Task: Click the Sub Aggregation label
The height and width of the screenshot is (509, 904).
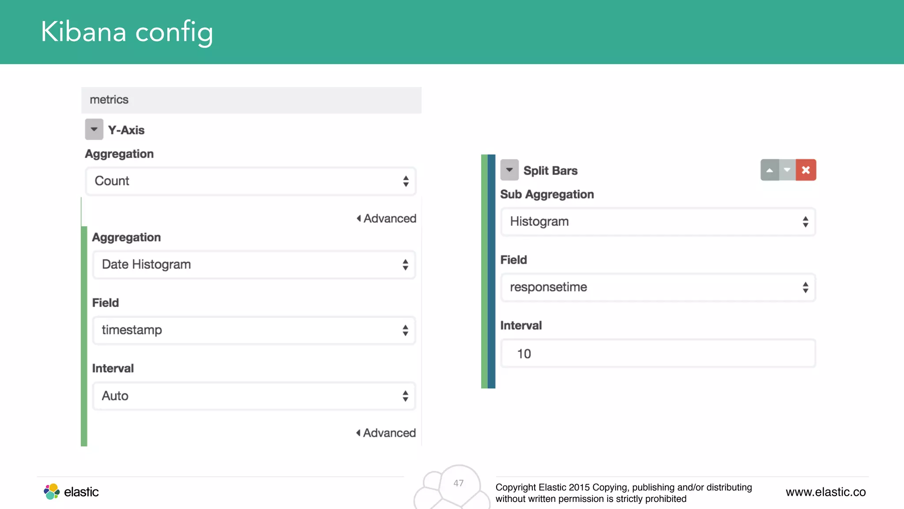Action: click(x=547, y=194)
